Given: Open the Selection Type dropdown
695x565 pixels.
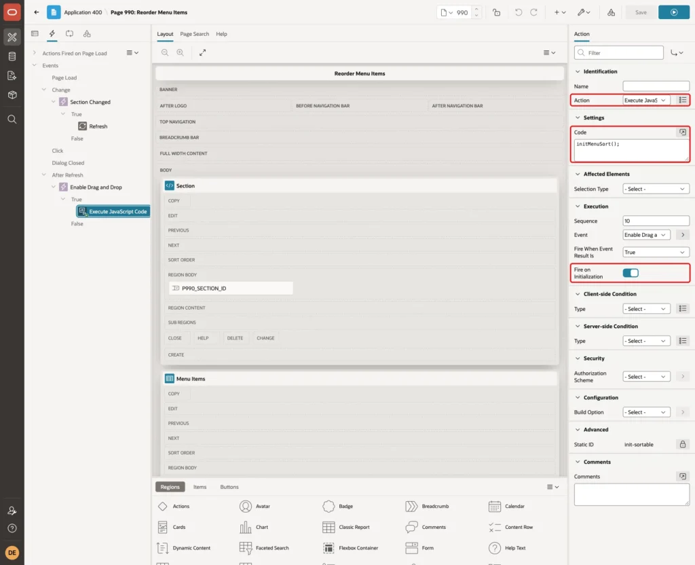Looking at the screenshot, I should pos(656,189).
